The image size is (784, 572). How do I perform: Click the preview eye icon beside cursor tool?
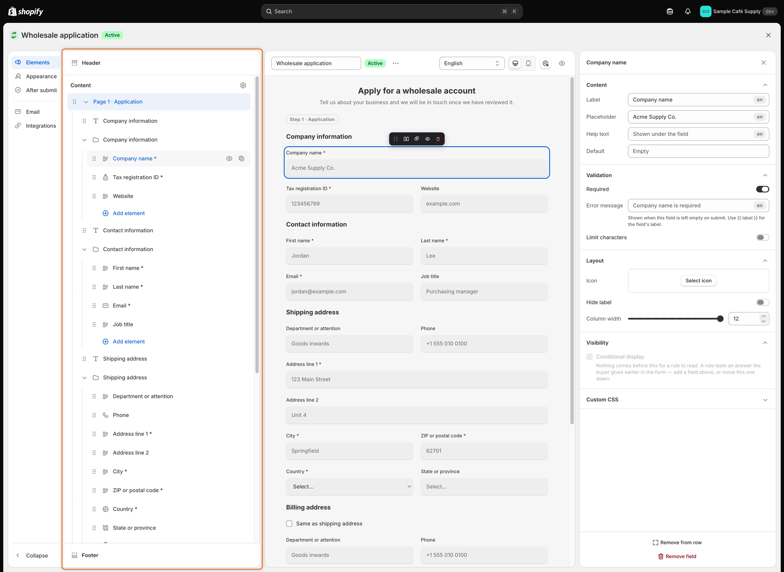coord(562,63)
